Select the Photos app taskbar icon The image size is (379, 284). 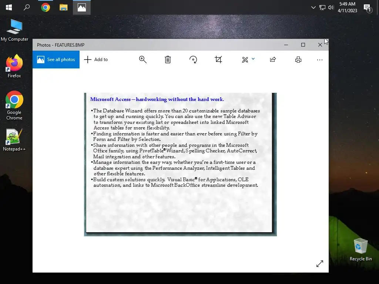click(x=82, y=7)
